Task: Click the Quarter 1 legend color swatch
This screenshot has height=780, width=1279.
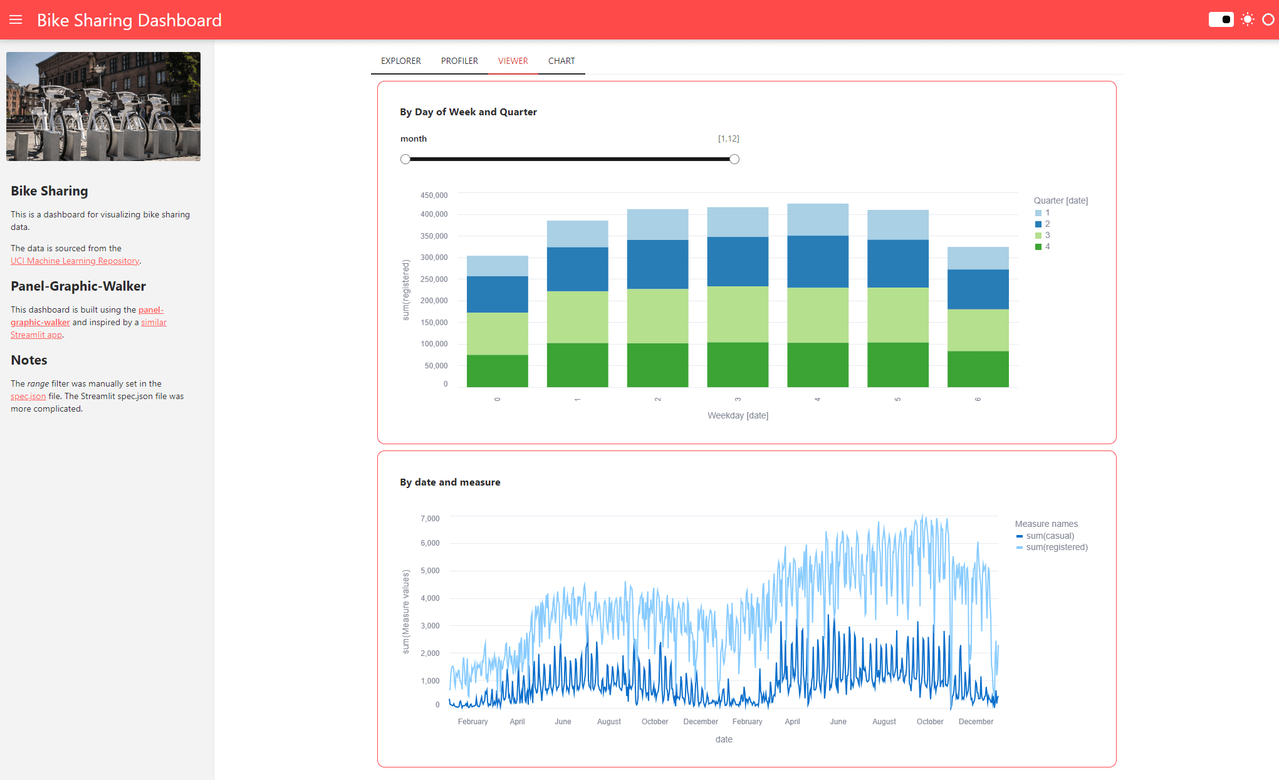Action: tap(1038, 212)
